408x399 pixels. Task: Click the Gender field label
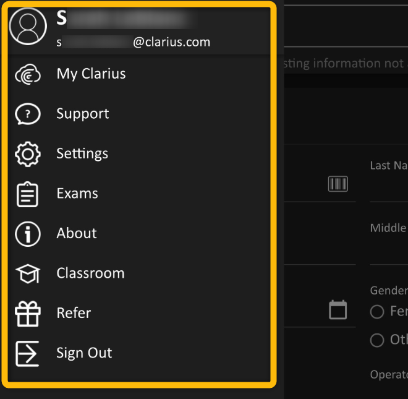tap(389, 291)
